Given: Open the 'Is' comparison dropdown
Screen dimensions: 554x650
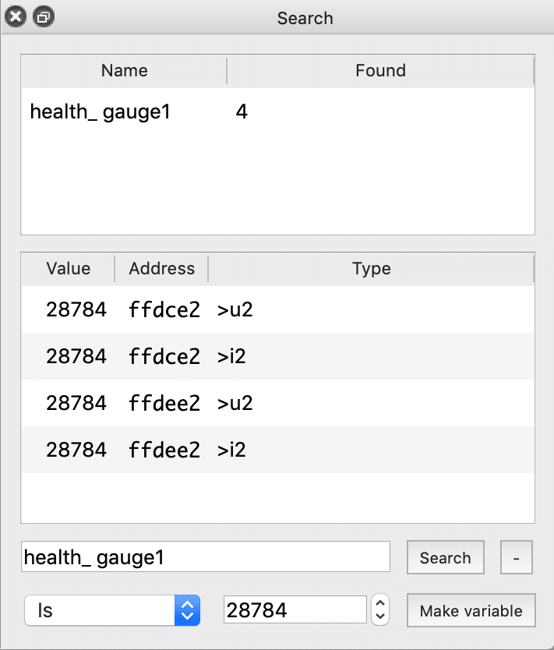Looking at the screenshot, I should (x=112, y=610).
